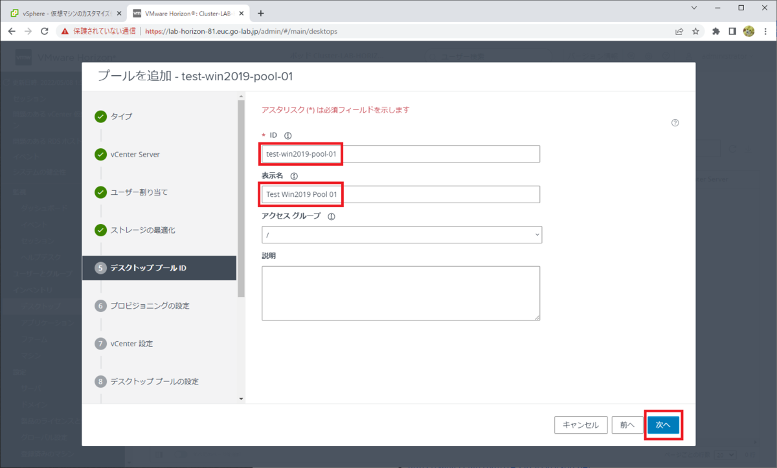Click the step 6 number badge
This screenshot has width=777, height=468.
[x=100, y=306]
